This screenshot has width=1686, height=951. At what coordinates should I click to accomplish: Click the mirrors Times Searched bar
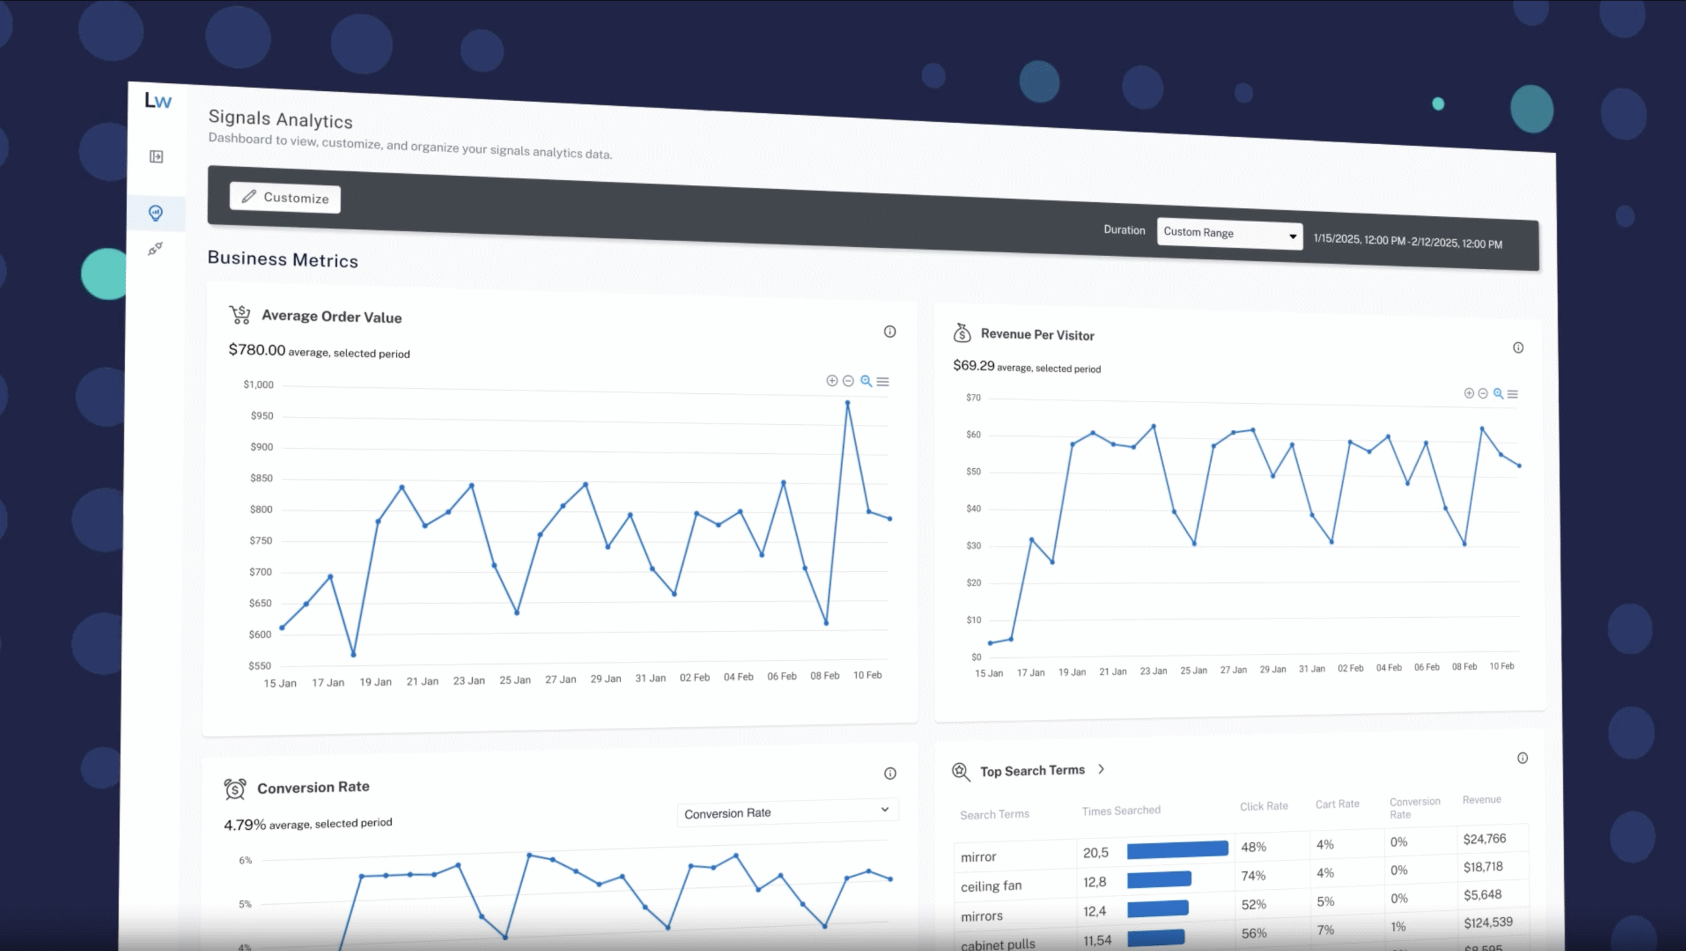(x=1158, y=909)
